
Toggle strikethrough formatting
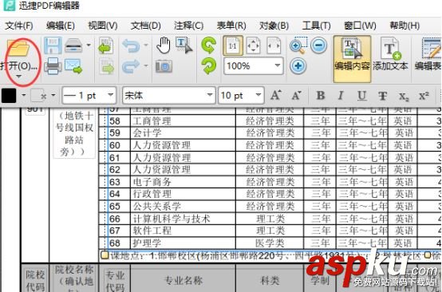(382, 96)
